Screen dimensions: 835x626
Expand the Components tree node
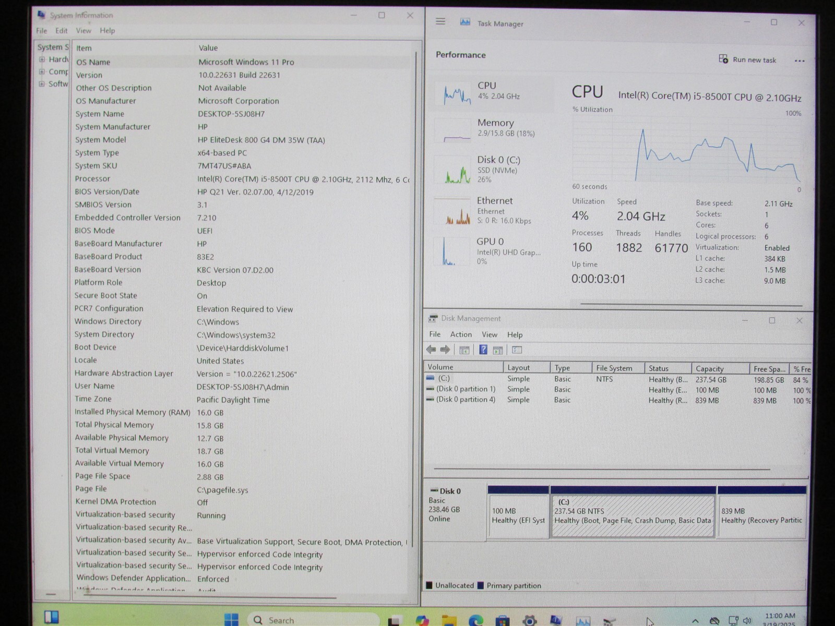pos(42,71)
